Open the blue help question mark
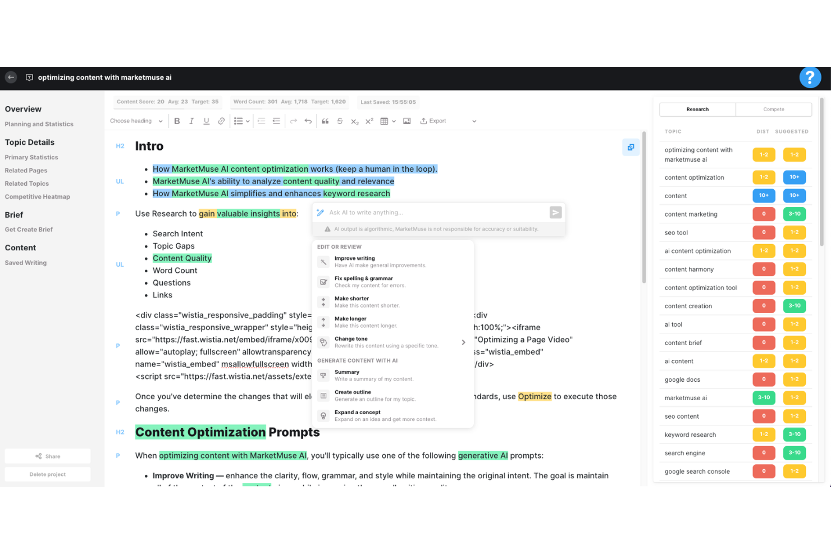Viewport: 831px width, 554px height. 810,77
